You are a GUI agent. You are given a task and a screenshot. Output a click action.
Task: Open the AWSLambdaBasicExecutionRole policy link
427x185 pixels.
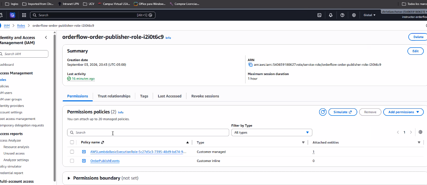(138, 152)
